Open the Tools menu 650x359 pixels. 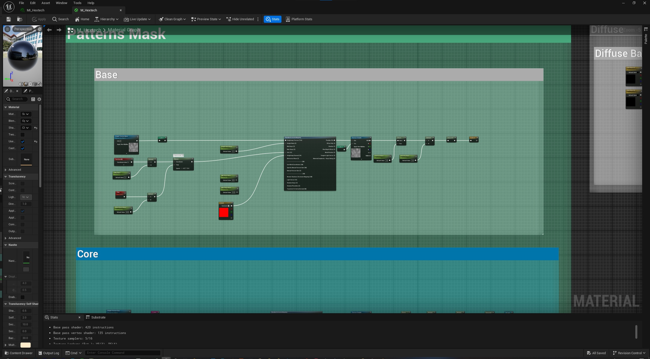77,3
